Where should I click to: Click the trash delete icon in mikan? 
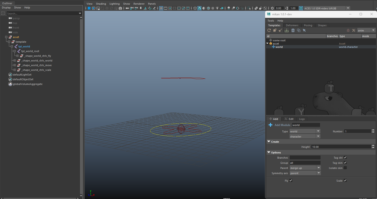293,30
